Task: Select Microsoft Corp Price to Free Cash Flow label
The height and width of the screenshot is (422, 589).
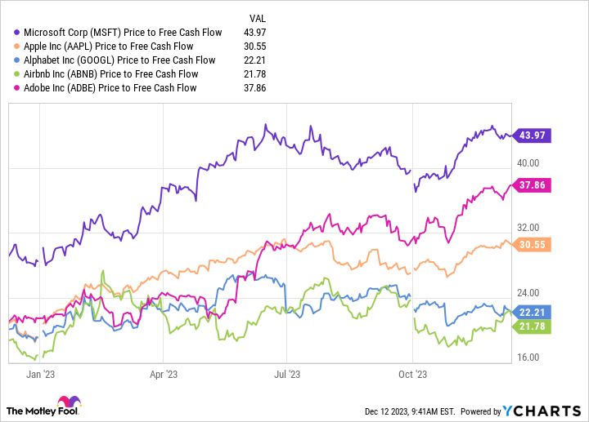Action: [x=122, y=32]
